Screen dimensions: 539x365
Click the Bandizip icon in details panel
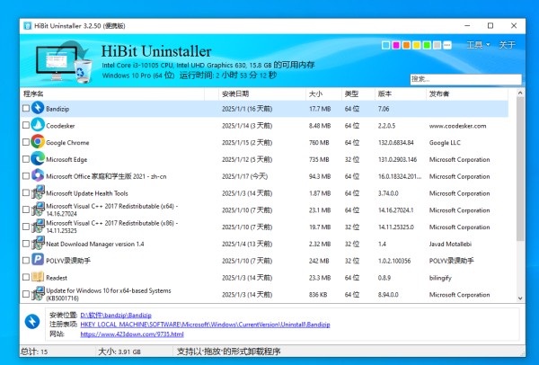32,322
